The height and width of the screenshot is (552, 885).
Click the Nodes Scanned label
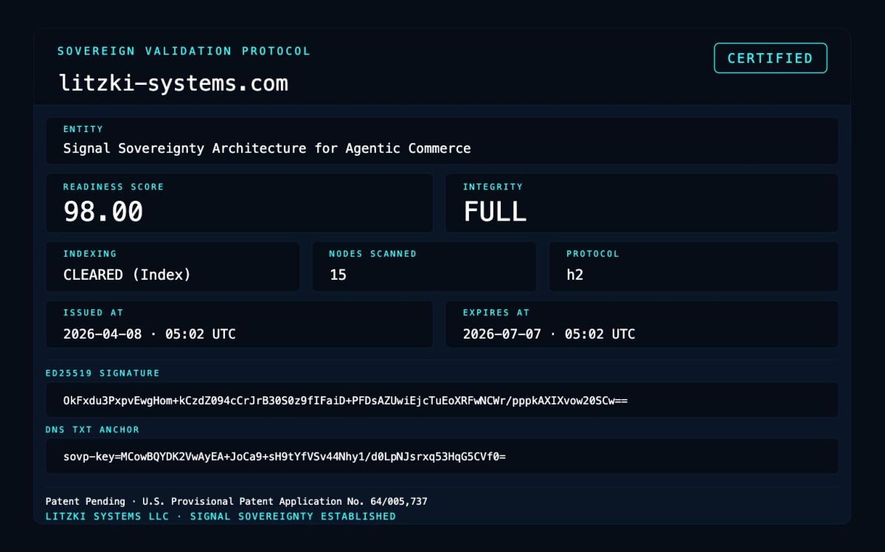click(x=372, y=254)
